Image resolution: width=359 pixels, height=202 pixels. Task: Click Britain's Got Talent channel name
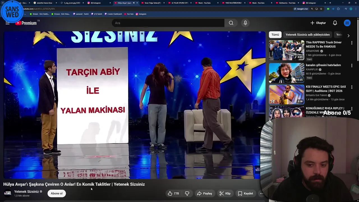[x=317, y=95]
